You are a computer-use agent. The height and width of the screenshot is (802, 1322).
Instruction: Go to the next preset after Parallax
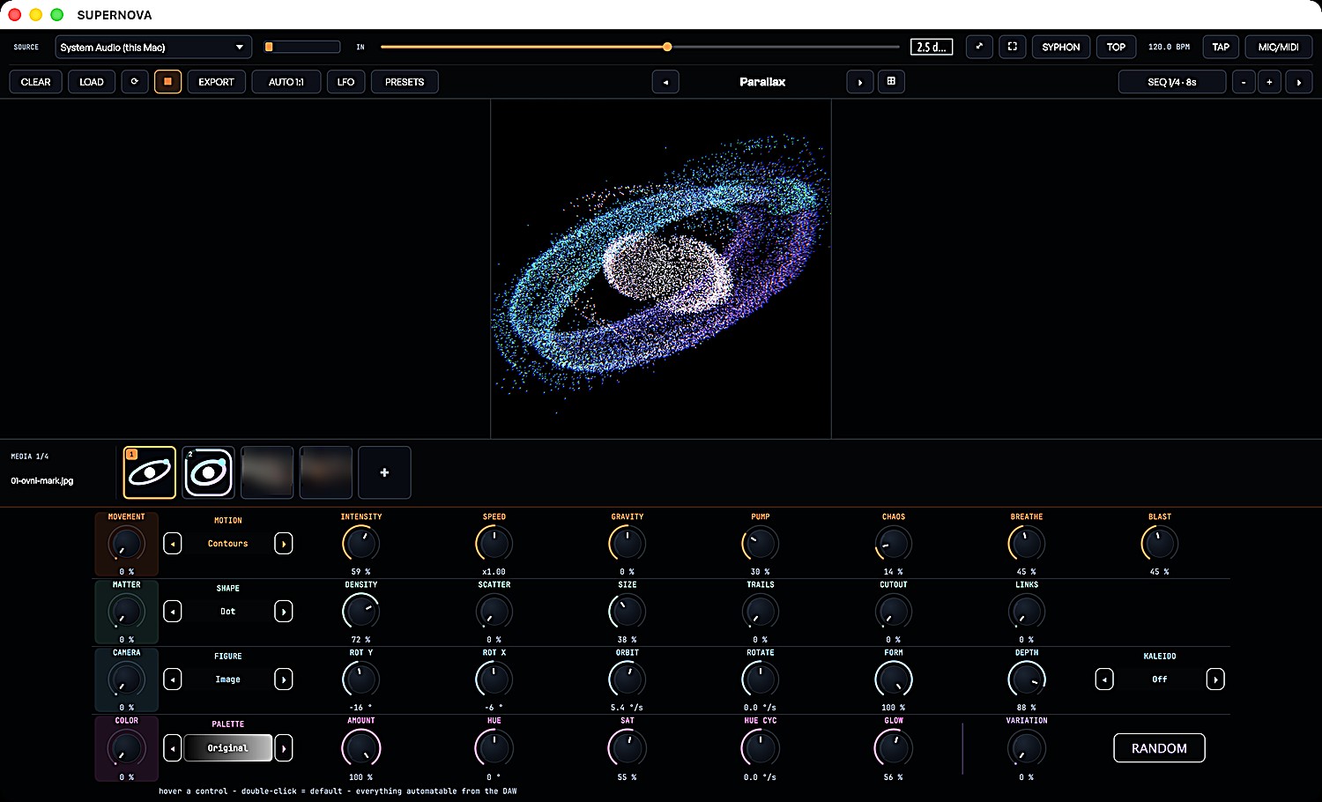coord(860,82)
